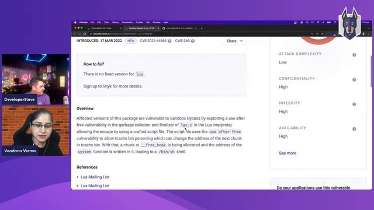Open the History menu

click(115, 22)
